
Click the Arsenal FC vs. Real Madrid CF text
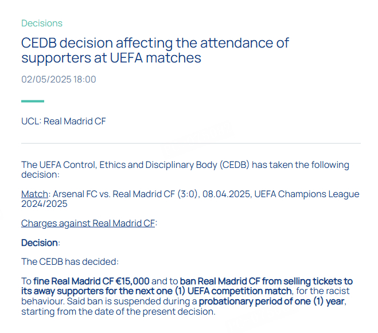pyautogui.click(x=114, y=194)
